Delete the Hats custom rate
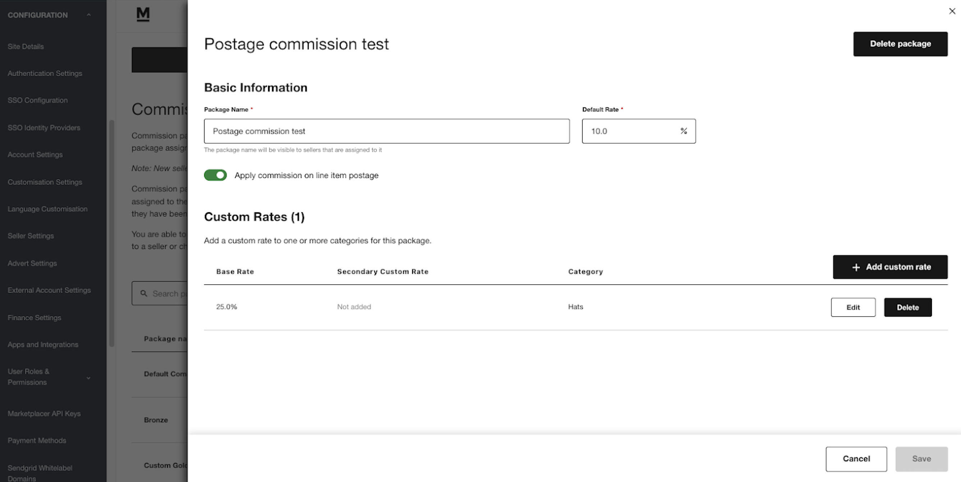Viewport: 961px width, 482px height. 908,307
